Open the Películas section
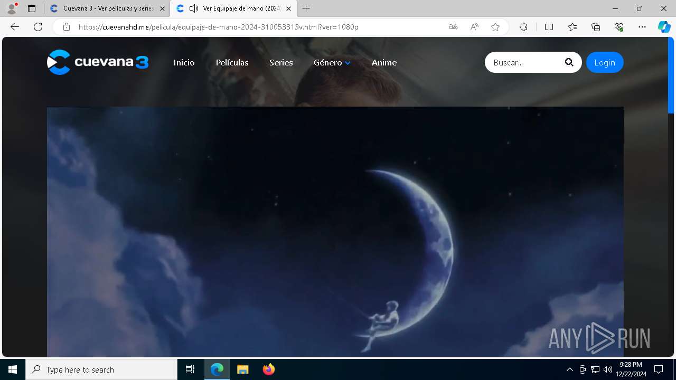The height and width of the screenshot is (380, 676). [x=232, y=62]
